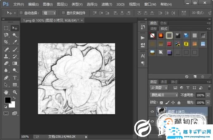213x140 pixels.
Task: Enable the 自动选择 checkbox
Action: click(x=21, y=13)
